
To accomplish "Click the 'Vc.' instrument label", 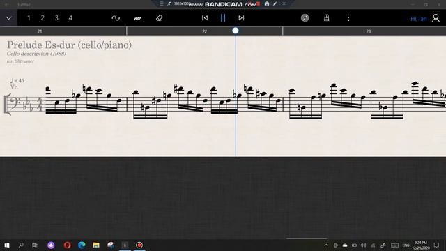I will click(x=14, y=86).
